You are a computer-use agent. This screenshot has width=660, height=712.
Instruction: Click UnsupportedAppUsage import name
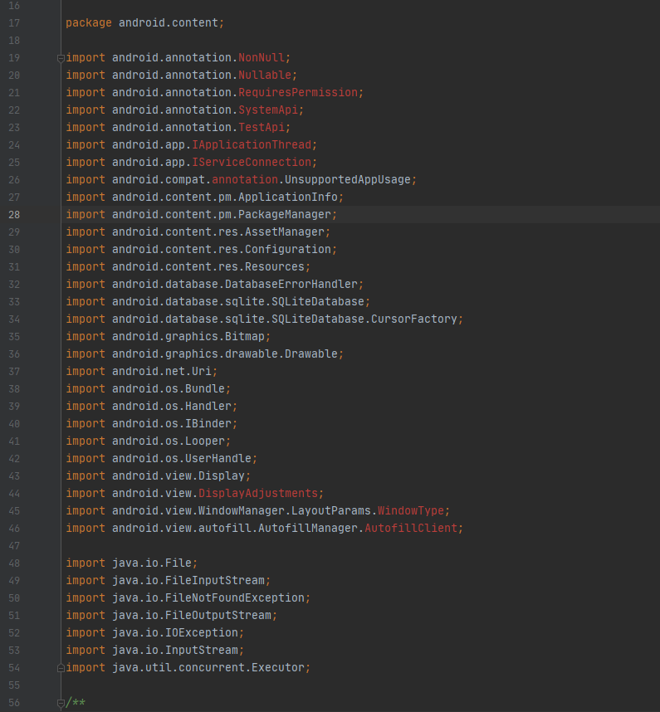coord(348,180)
